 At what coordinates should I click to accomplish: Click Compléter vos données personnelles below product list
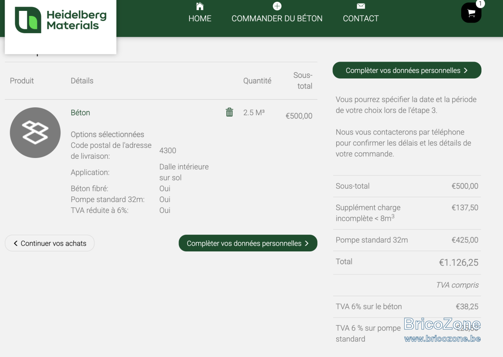pyautogui.click(x=248, y=243)
